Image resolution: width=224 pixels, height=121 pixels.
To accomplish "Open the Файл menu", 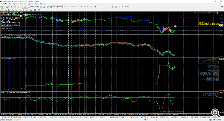I will coord(5,4).
